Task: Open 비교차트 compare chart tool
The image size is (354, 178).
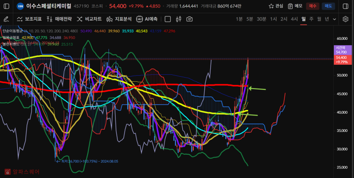Action: pos(89,19)
